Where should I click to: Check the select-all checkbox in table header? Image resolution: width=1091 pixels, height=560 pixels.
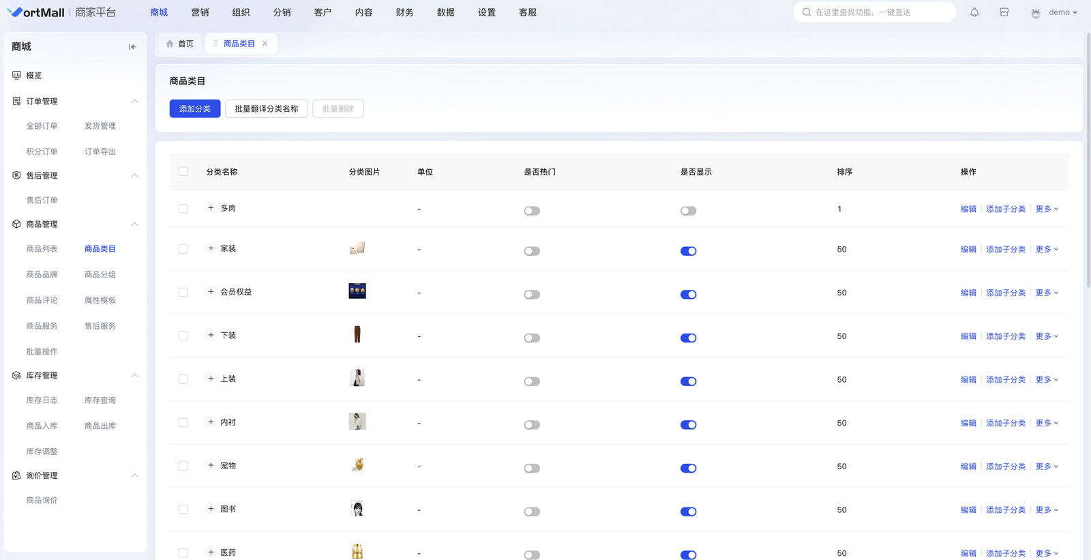183,172
